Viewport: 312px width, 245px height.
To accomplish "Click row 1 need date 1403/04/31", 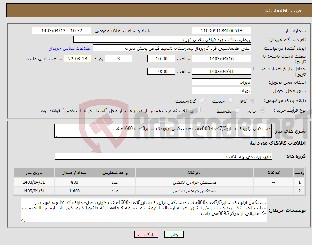I will (x=34, y=182).
